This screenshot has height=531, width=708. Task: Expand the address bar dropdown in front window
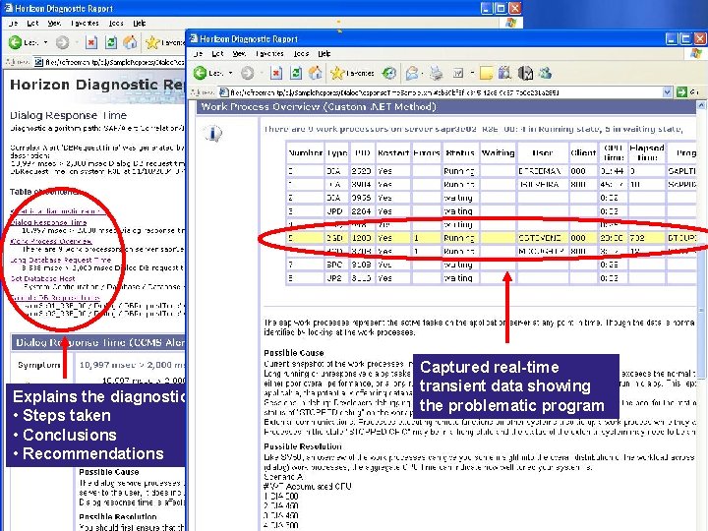coord(668,92)
